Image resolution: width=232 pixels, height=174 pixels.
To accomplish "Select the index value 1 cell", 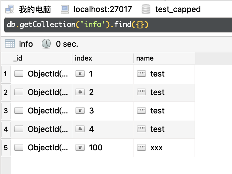I will [x=103, y=74].
